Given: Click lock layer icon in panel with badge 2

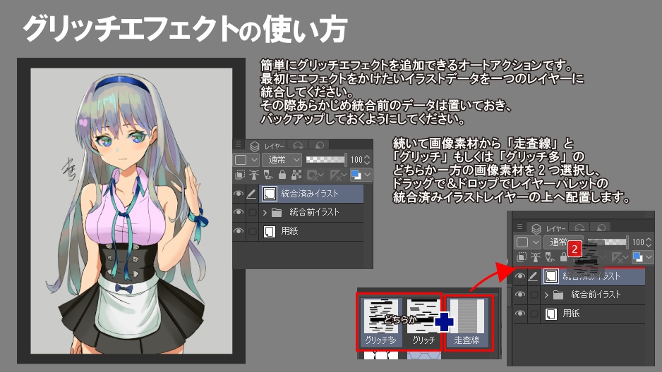Looking at the screenshot, I should click(563, 256).
